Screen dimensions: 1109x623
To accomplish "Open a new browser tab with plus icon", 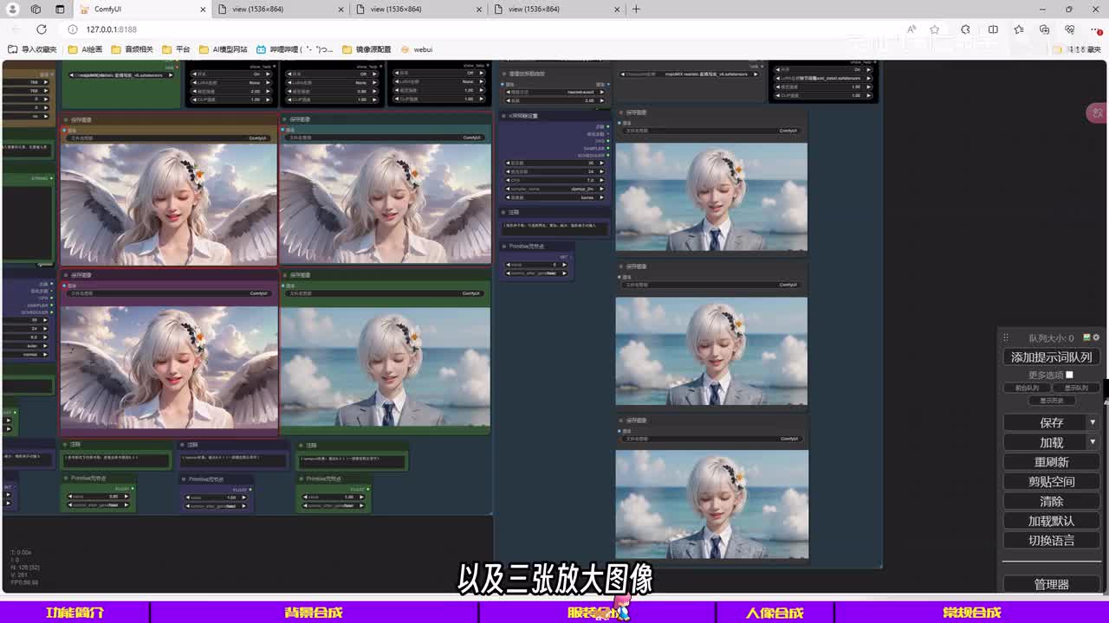I will pyautogui.click(x=636, y=10).
